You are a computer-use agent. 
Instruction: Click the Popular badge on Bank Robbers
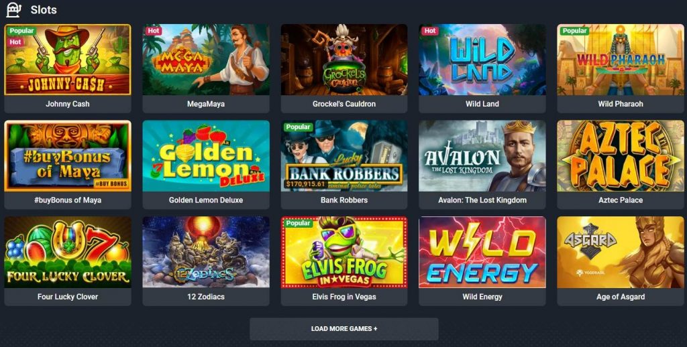click(x=298, y=127)
